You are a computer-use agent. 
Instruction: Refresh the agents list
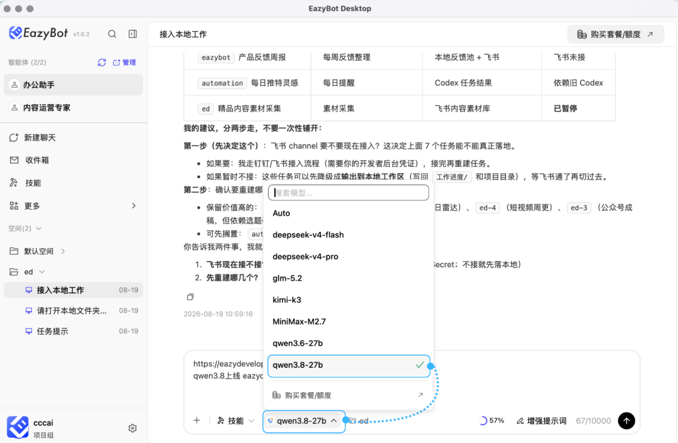click(x=102, y=63)
